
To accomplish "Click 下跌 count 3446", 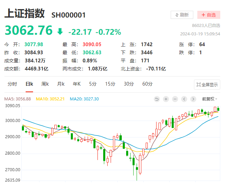I will pos(147,53).
